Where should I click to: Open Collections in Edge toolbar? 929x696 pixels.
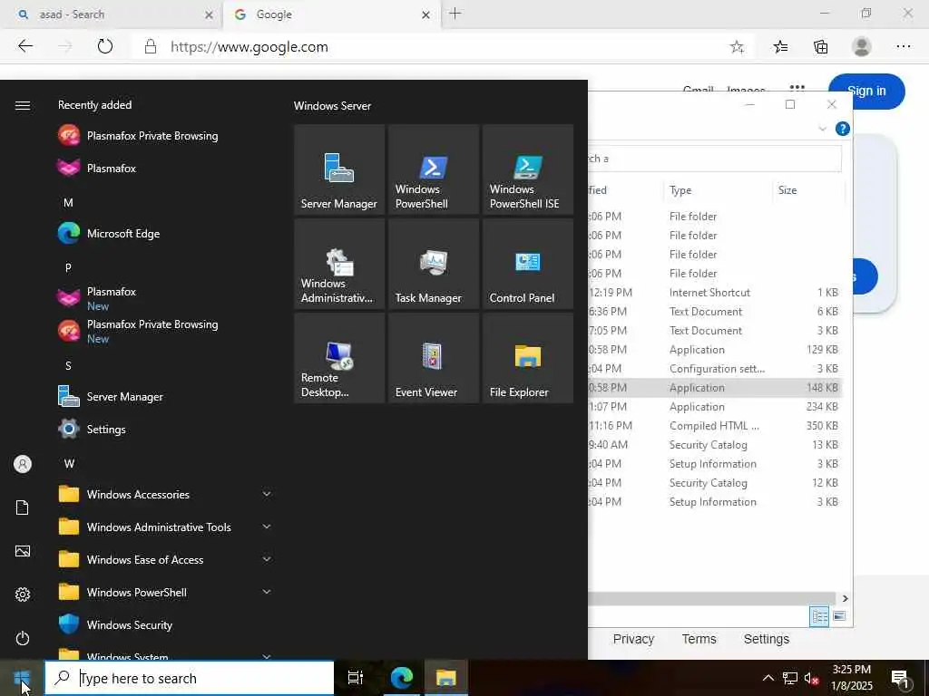tap(820, 47)
